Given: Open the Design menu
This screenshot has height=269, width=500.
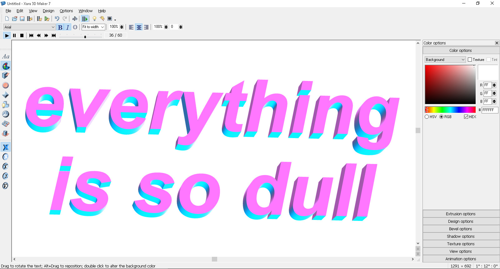Looking at the screenshot, I should pos(48,11).
